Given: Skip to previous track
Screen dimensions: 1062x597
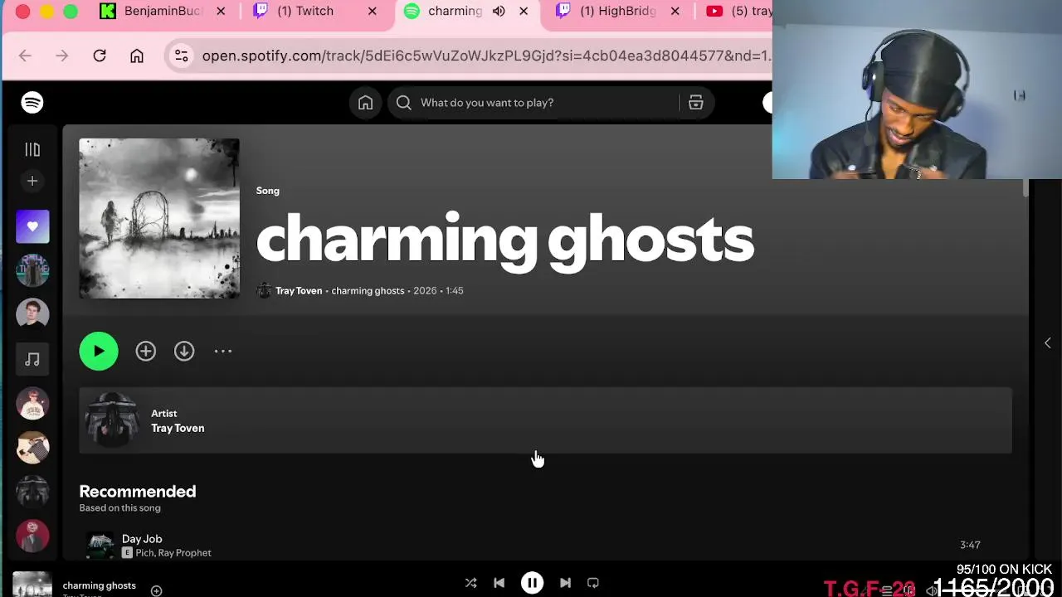Looking at the screenshot, I should [x=499, y=583].
